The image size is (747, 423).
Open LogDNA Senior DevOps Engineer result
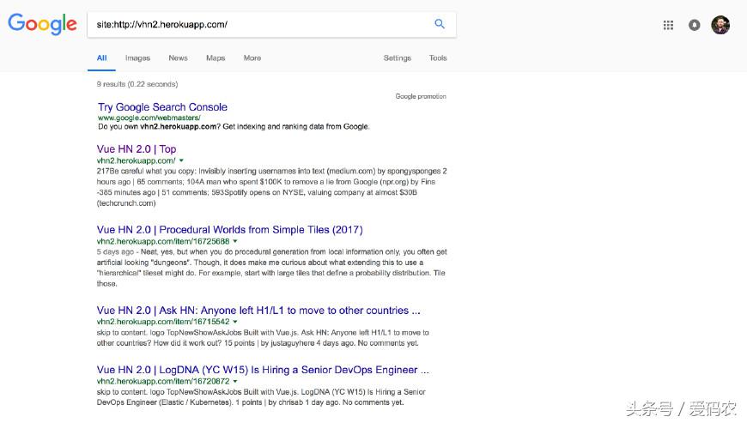click(263, 370)
